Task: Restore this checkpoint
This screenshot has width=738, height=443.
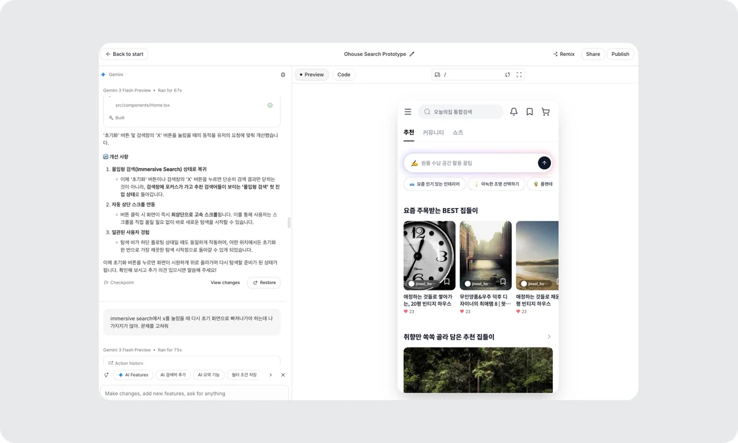Action: coord(264,282)
